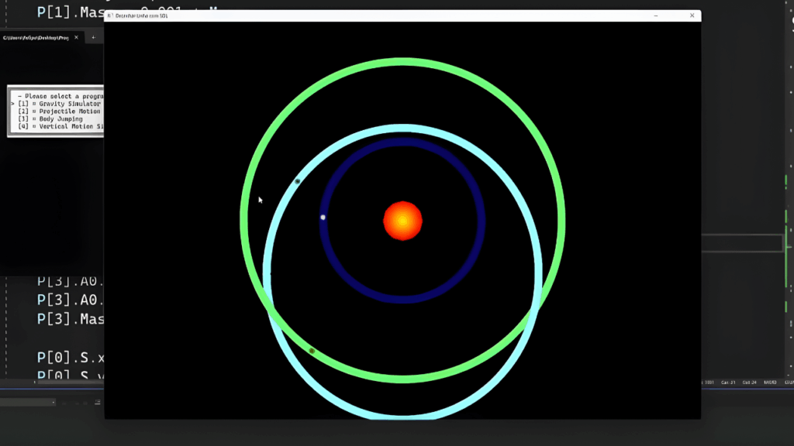Minimize the SDL simulation window
The width and height of the screenshot is (794, 446).
(657, 15)
